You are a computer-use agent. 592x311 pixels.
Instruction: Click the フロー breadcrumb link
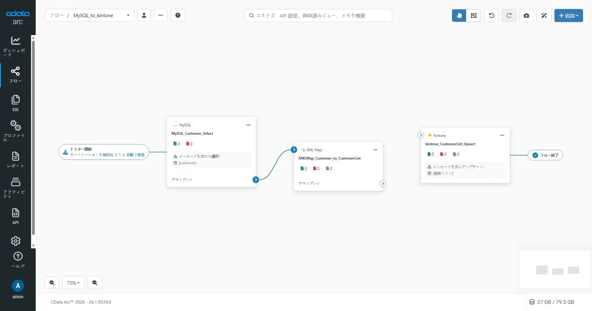(x=57, y=15)
